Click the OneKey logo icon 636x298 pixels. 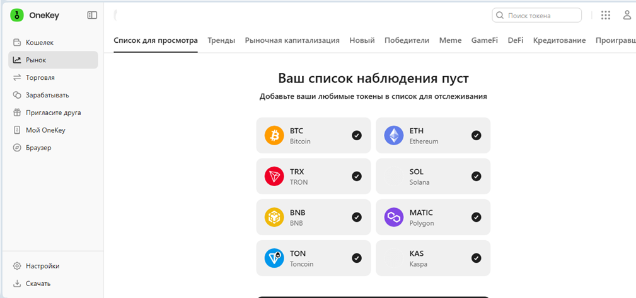coord(17,15)
